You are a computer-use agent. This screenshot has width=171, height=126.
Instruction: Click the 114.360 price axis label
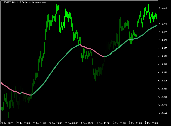164,73
